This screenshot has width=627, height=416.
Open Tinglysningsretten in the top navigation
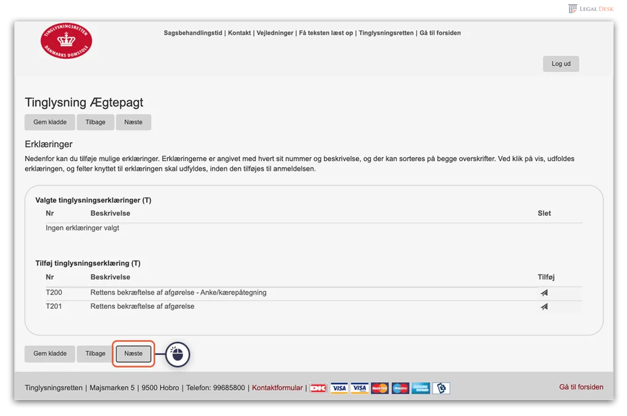[386, 33]
